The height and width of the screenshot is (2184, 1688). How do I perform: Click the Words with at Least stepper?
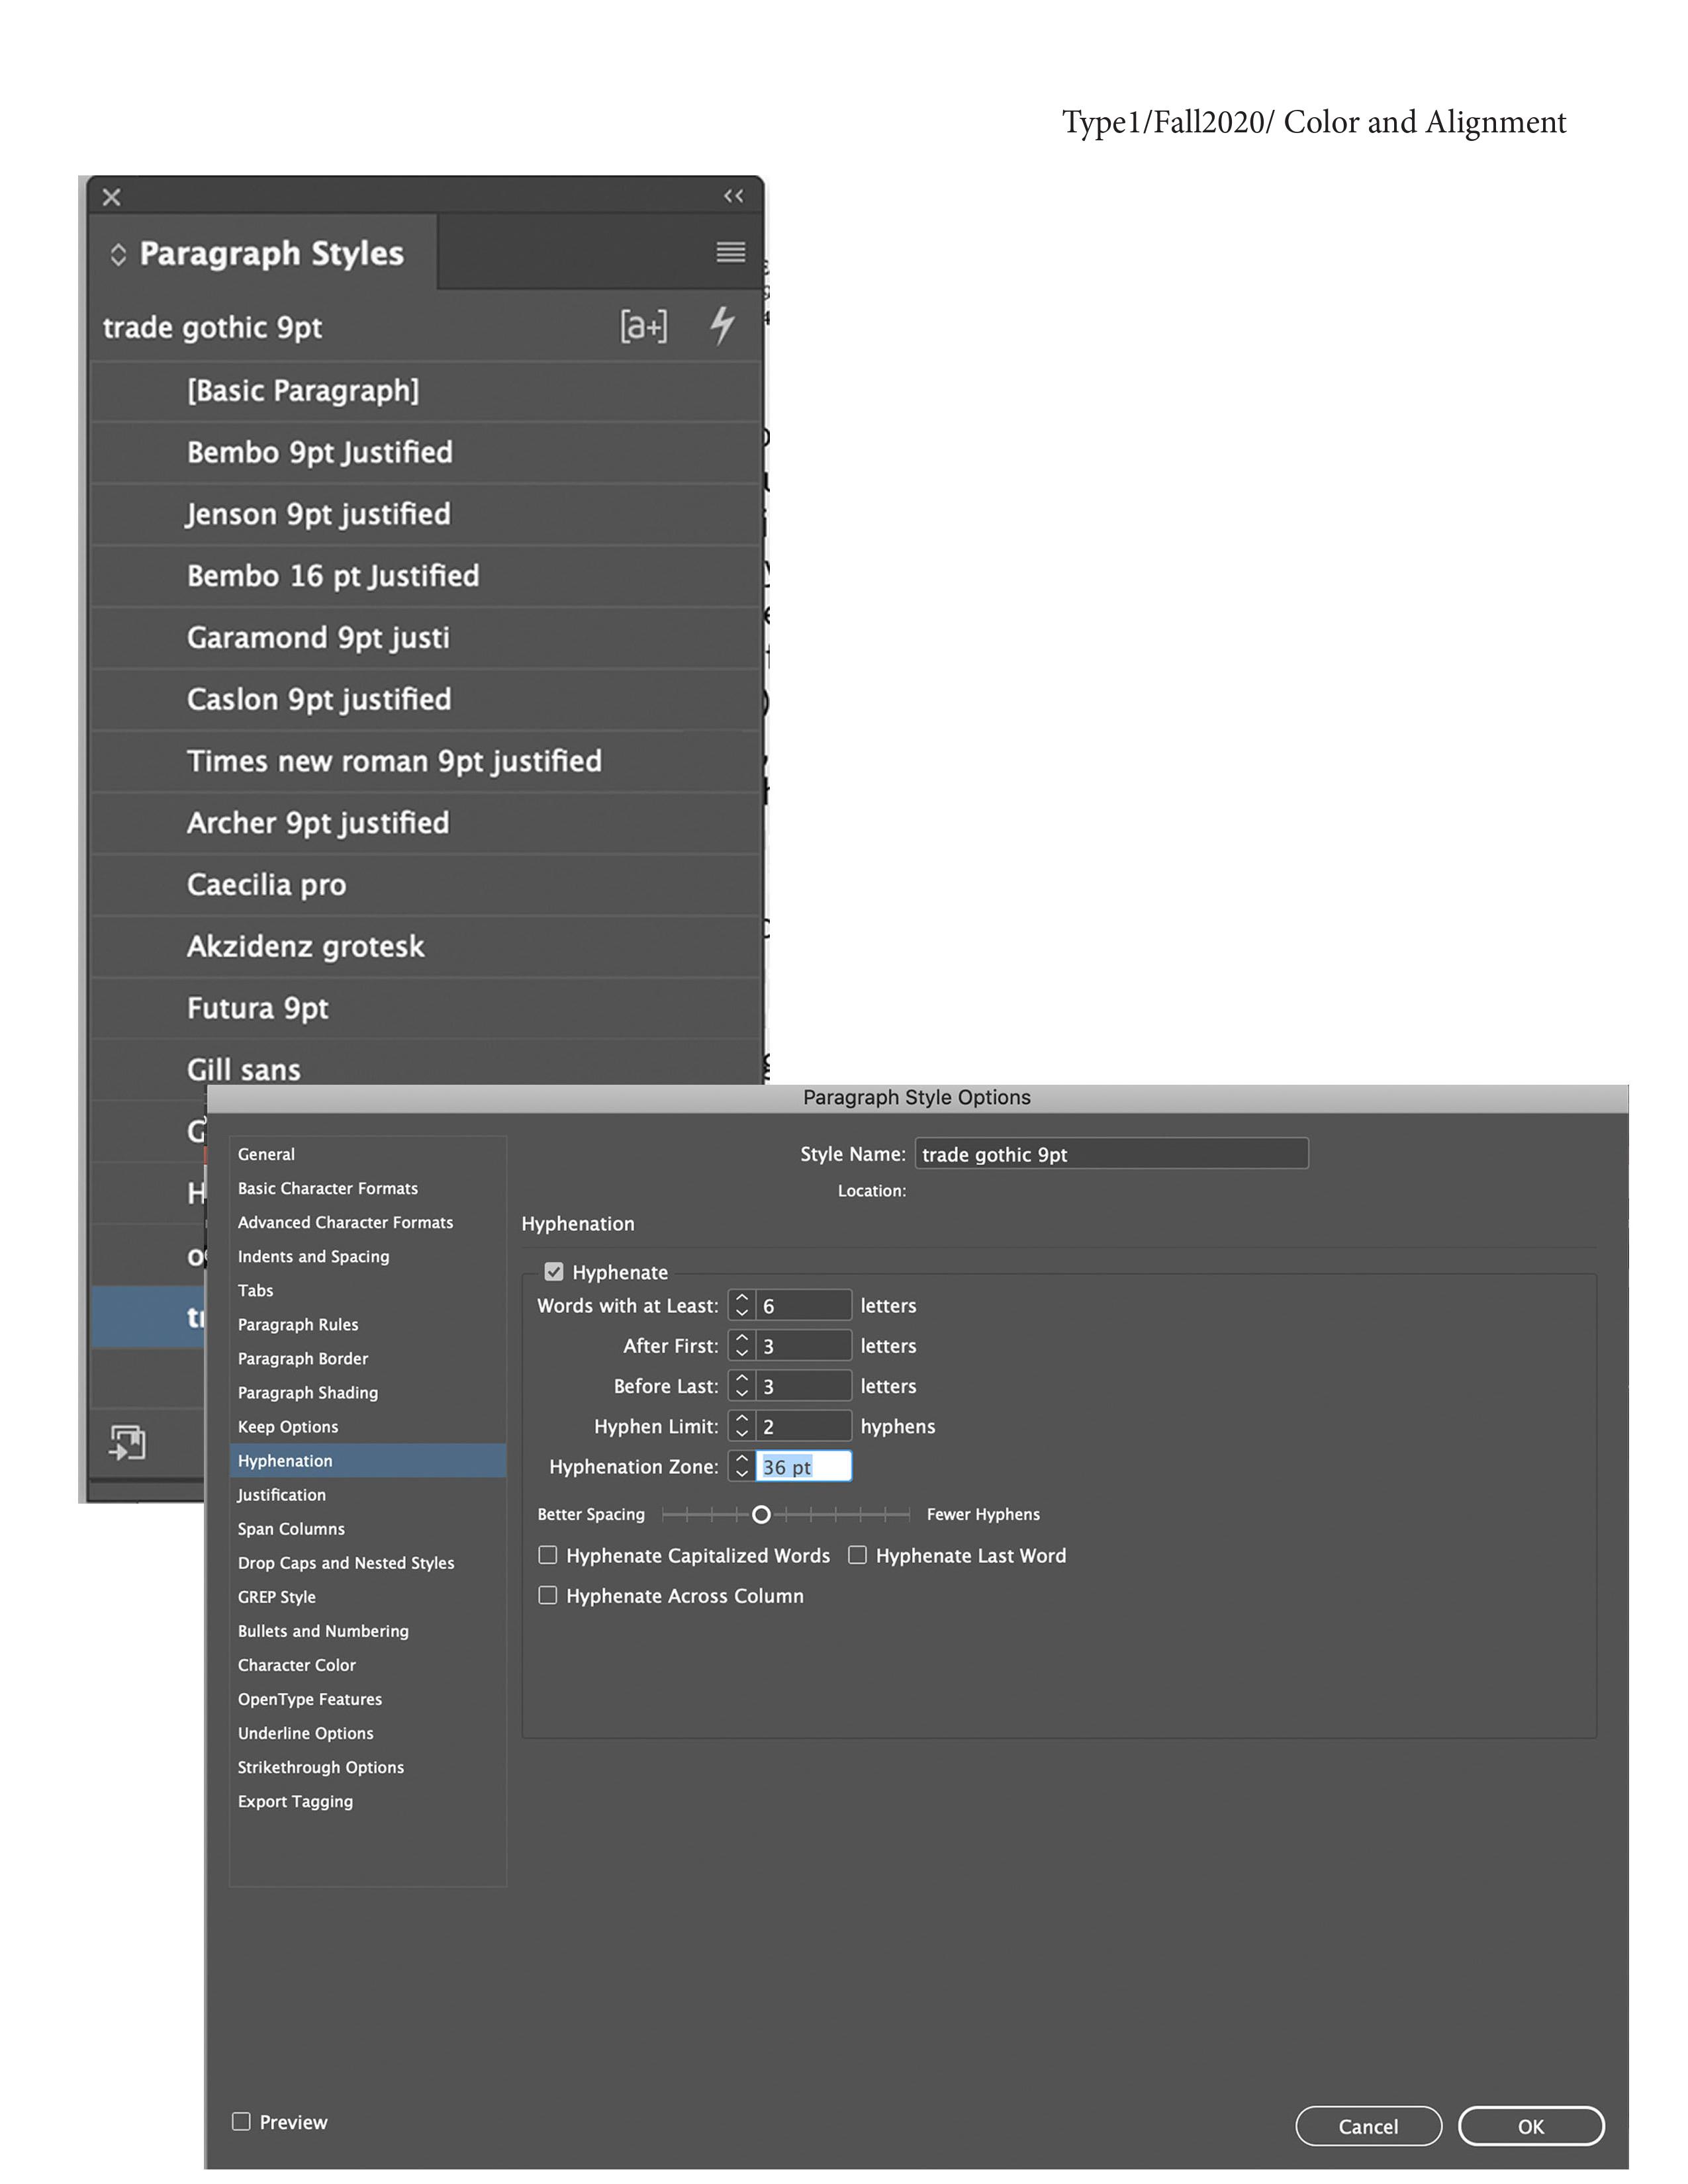click(741, 1305)
